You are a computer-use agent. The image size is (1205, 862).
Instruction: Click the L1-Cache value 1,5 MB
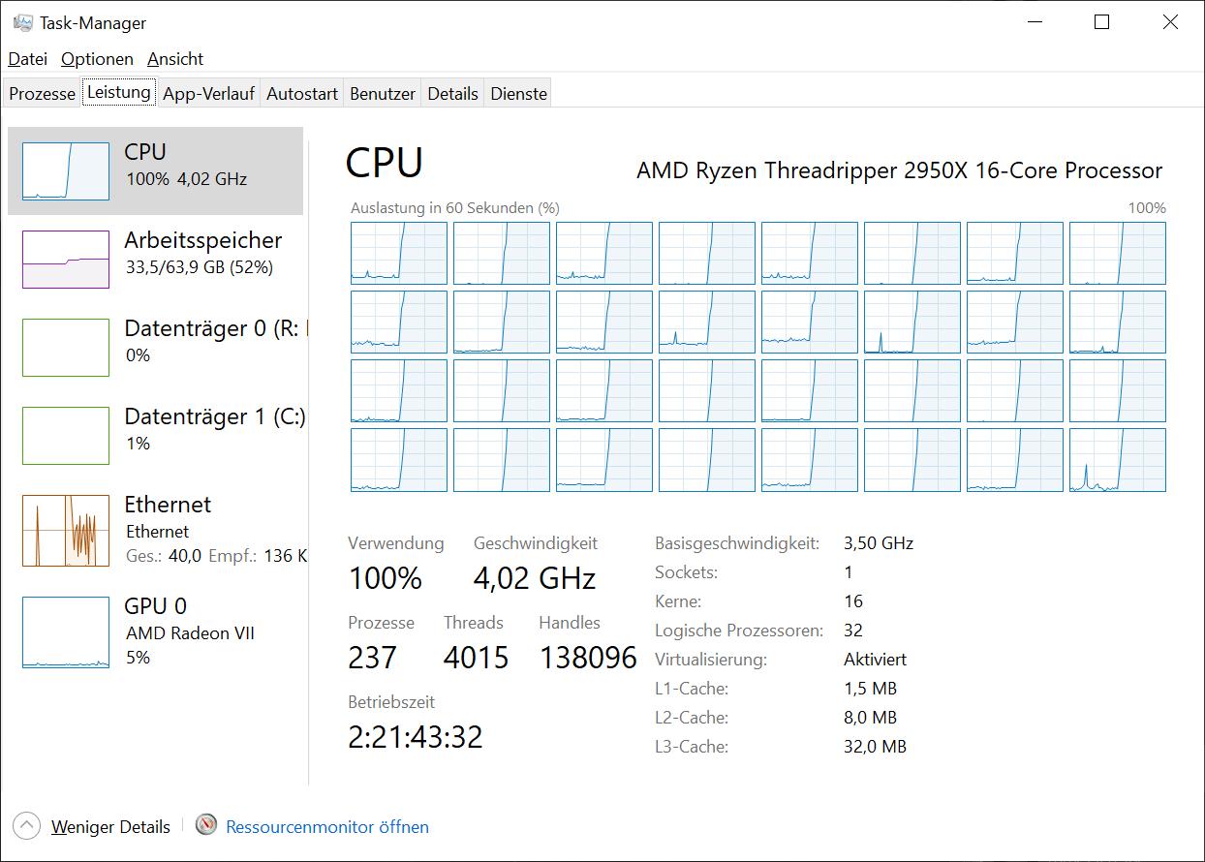[x=871, y=689]
